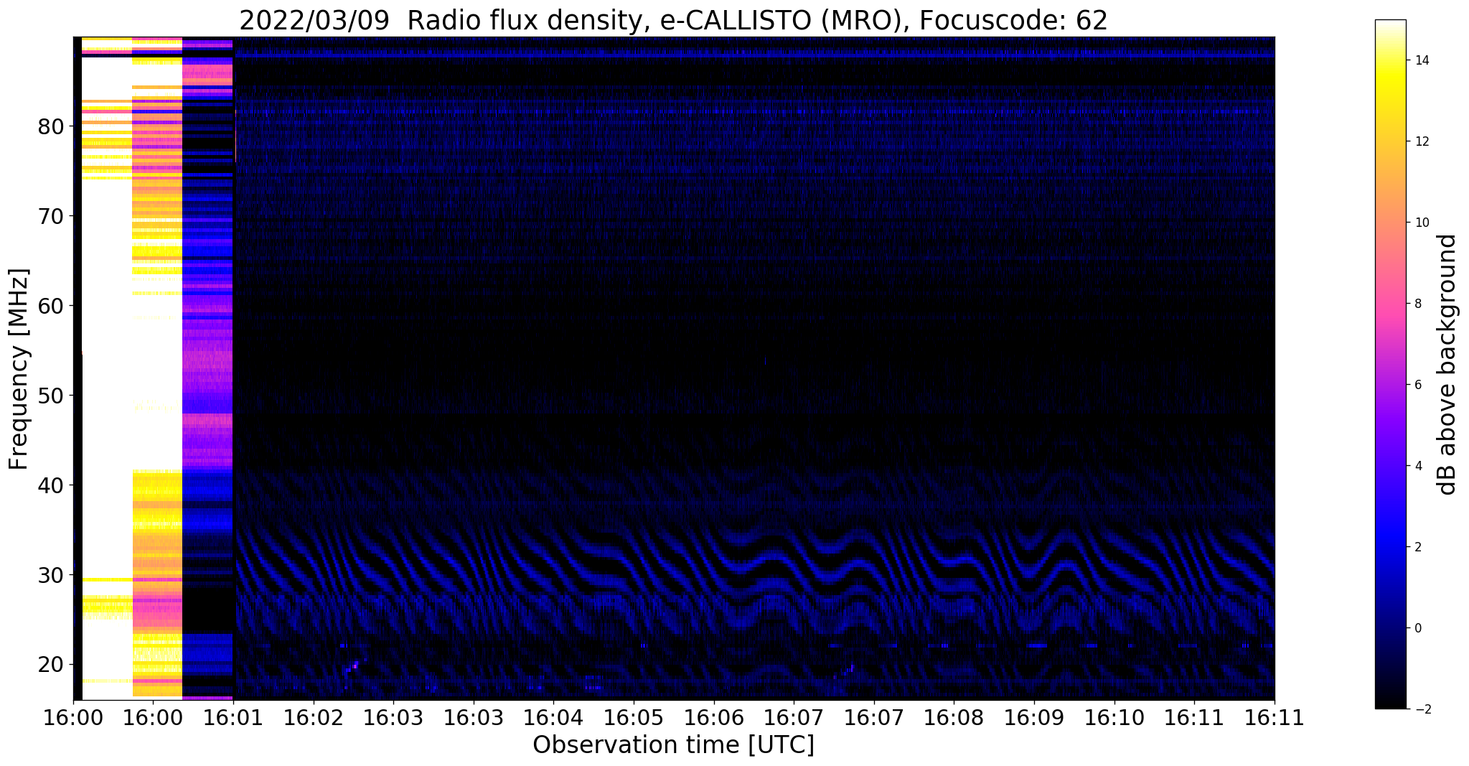
Task: Click the x-axis tick label 16:08
Action: click(954, 718)
